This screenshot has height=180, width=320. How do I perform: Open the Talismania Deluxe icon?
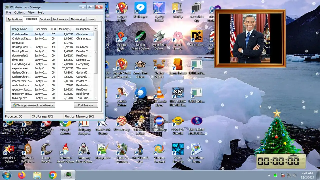click(x=140, y=125)
